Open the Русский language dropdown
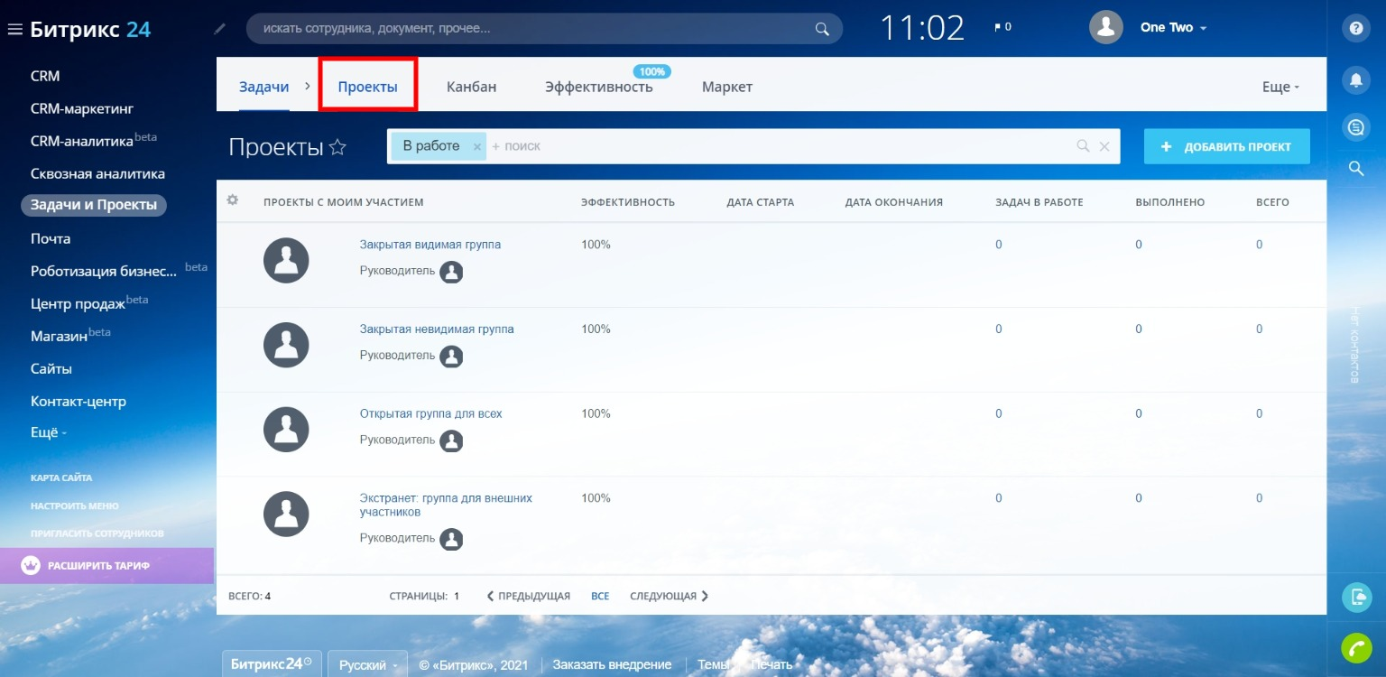Viewport: 1386px width, 677px height. 367,665
